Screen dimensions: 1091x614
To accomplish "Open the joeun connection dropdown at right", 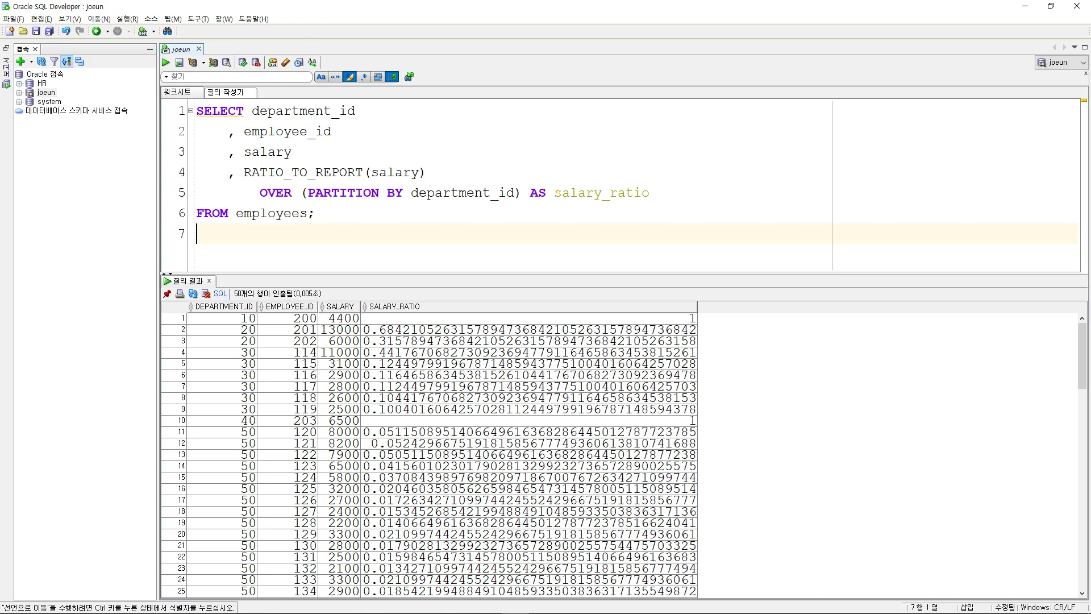I will pyautogui.click(x=1083, y=63).
